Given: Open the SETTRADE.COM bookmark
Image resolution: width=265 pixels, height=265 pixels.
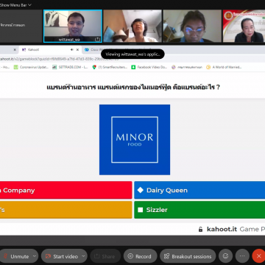Looking at the screenshot, I should 70,67.
